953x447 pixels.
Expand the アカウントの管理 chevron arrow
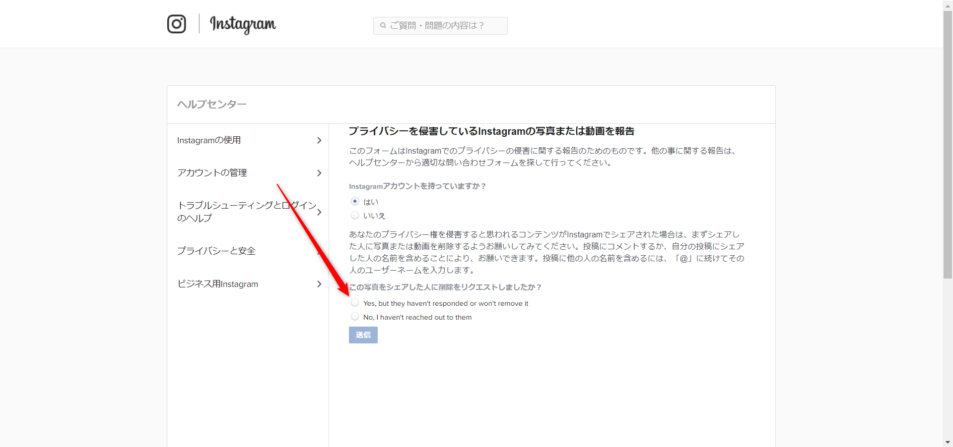point(319,173)
